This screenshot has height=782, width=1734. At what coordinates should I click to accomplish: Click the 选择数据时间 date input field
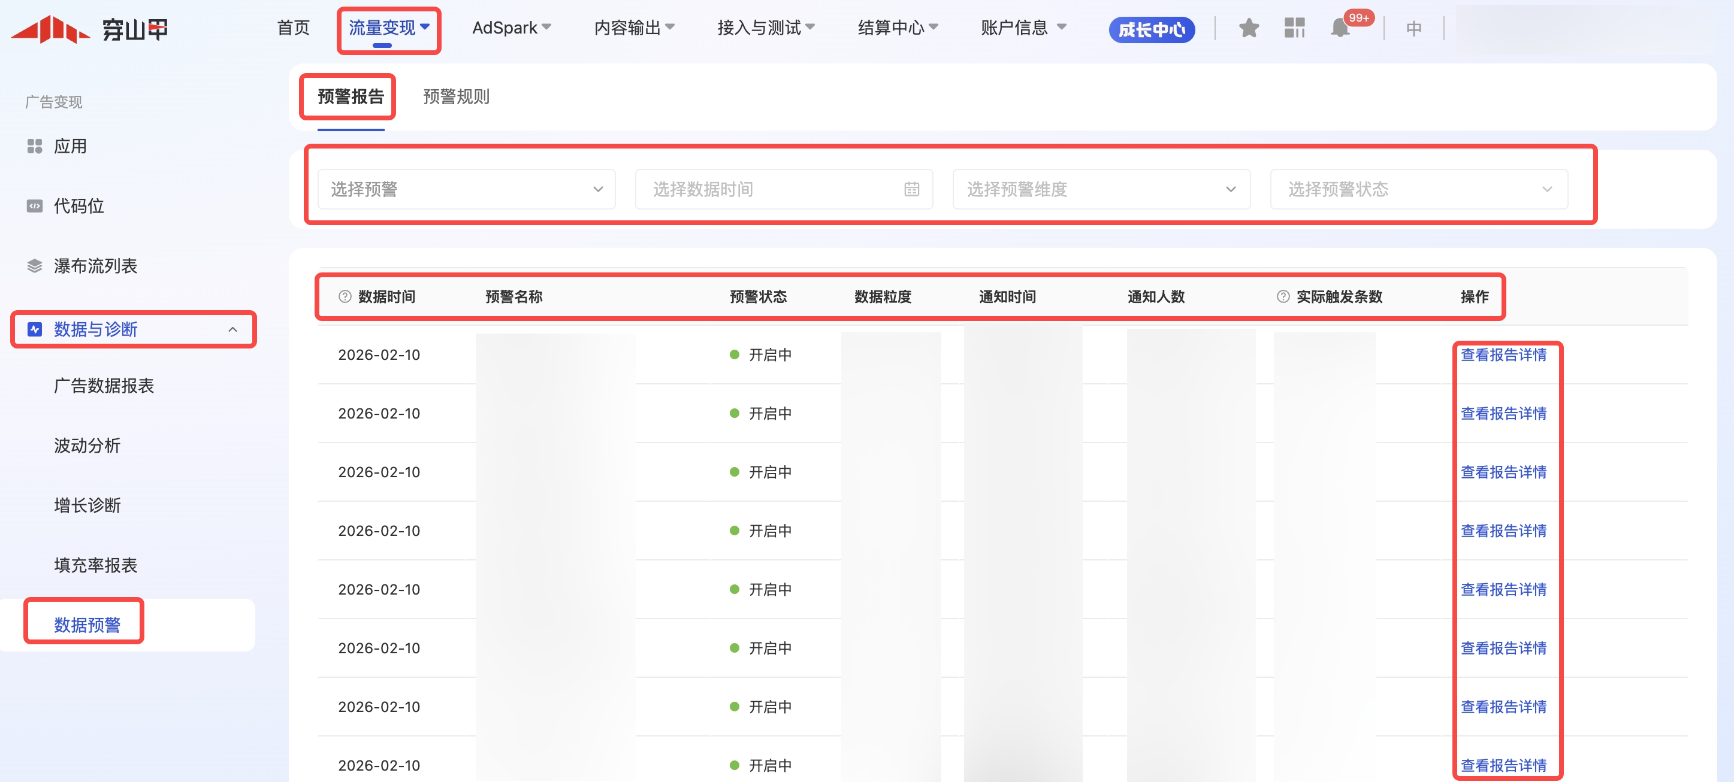(x=768, y=190)
